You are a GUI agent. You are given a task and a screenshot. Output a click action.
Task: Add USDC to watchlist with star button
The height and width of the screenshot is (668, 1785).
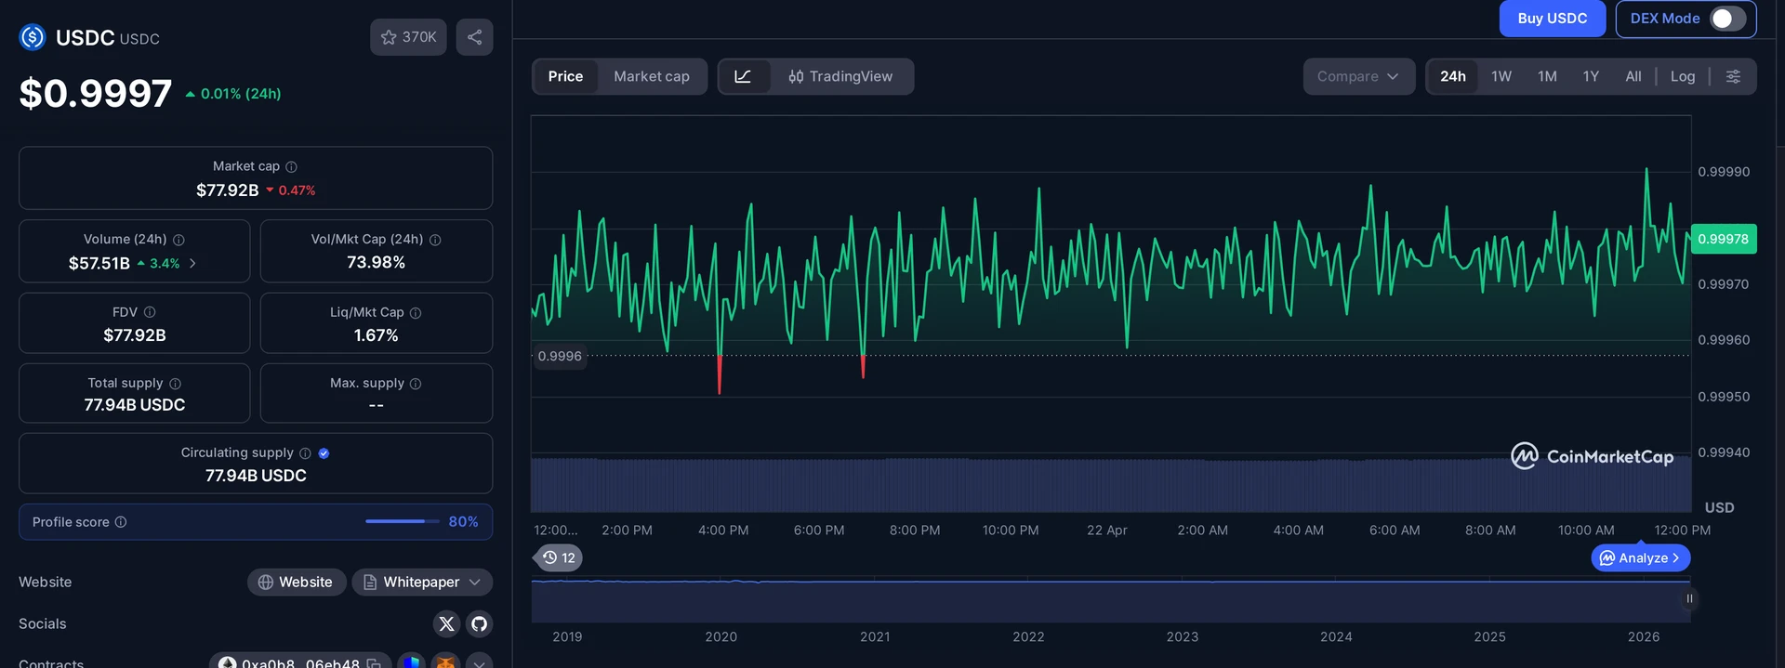(x=408, y=37)
